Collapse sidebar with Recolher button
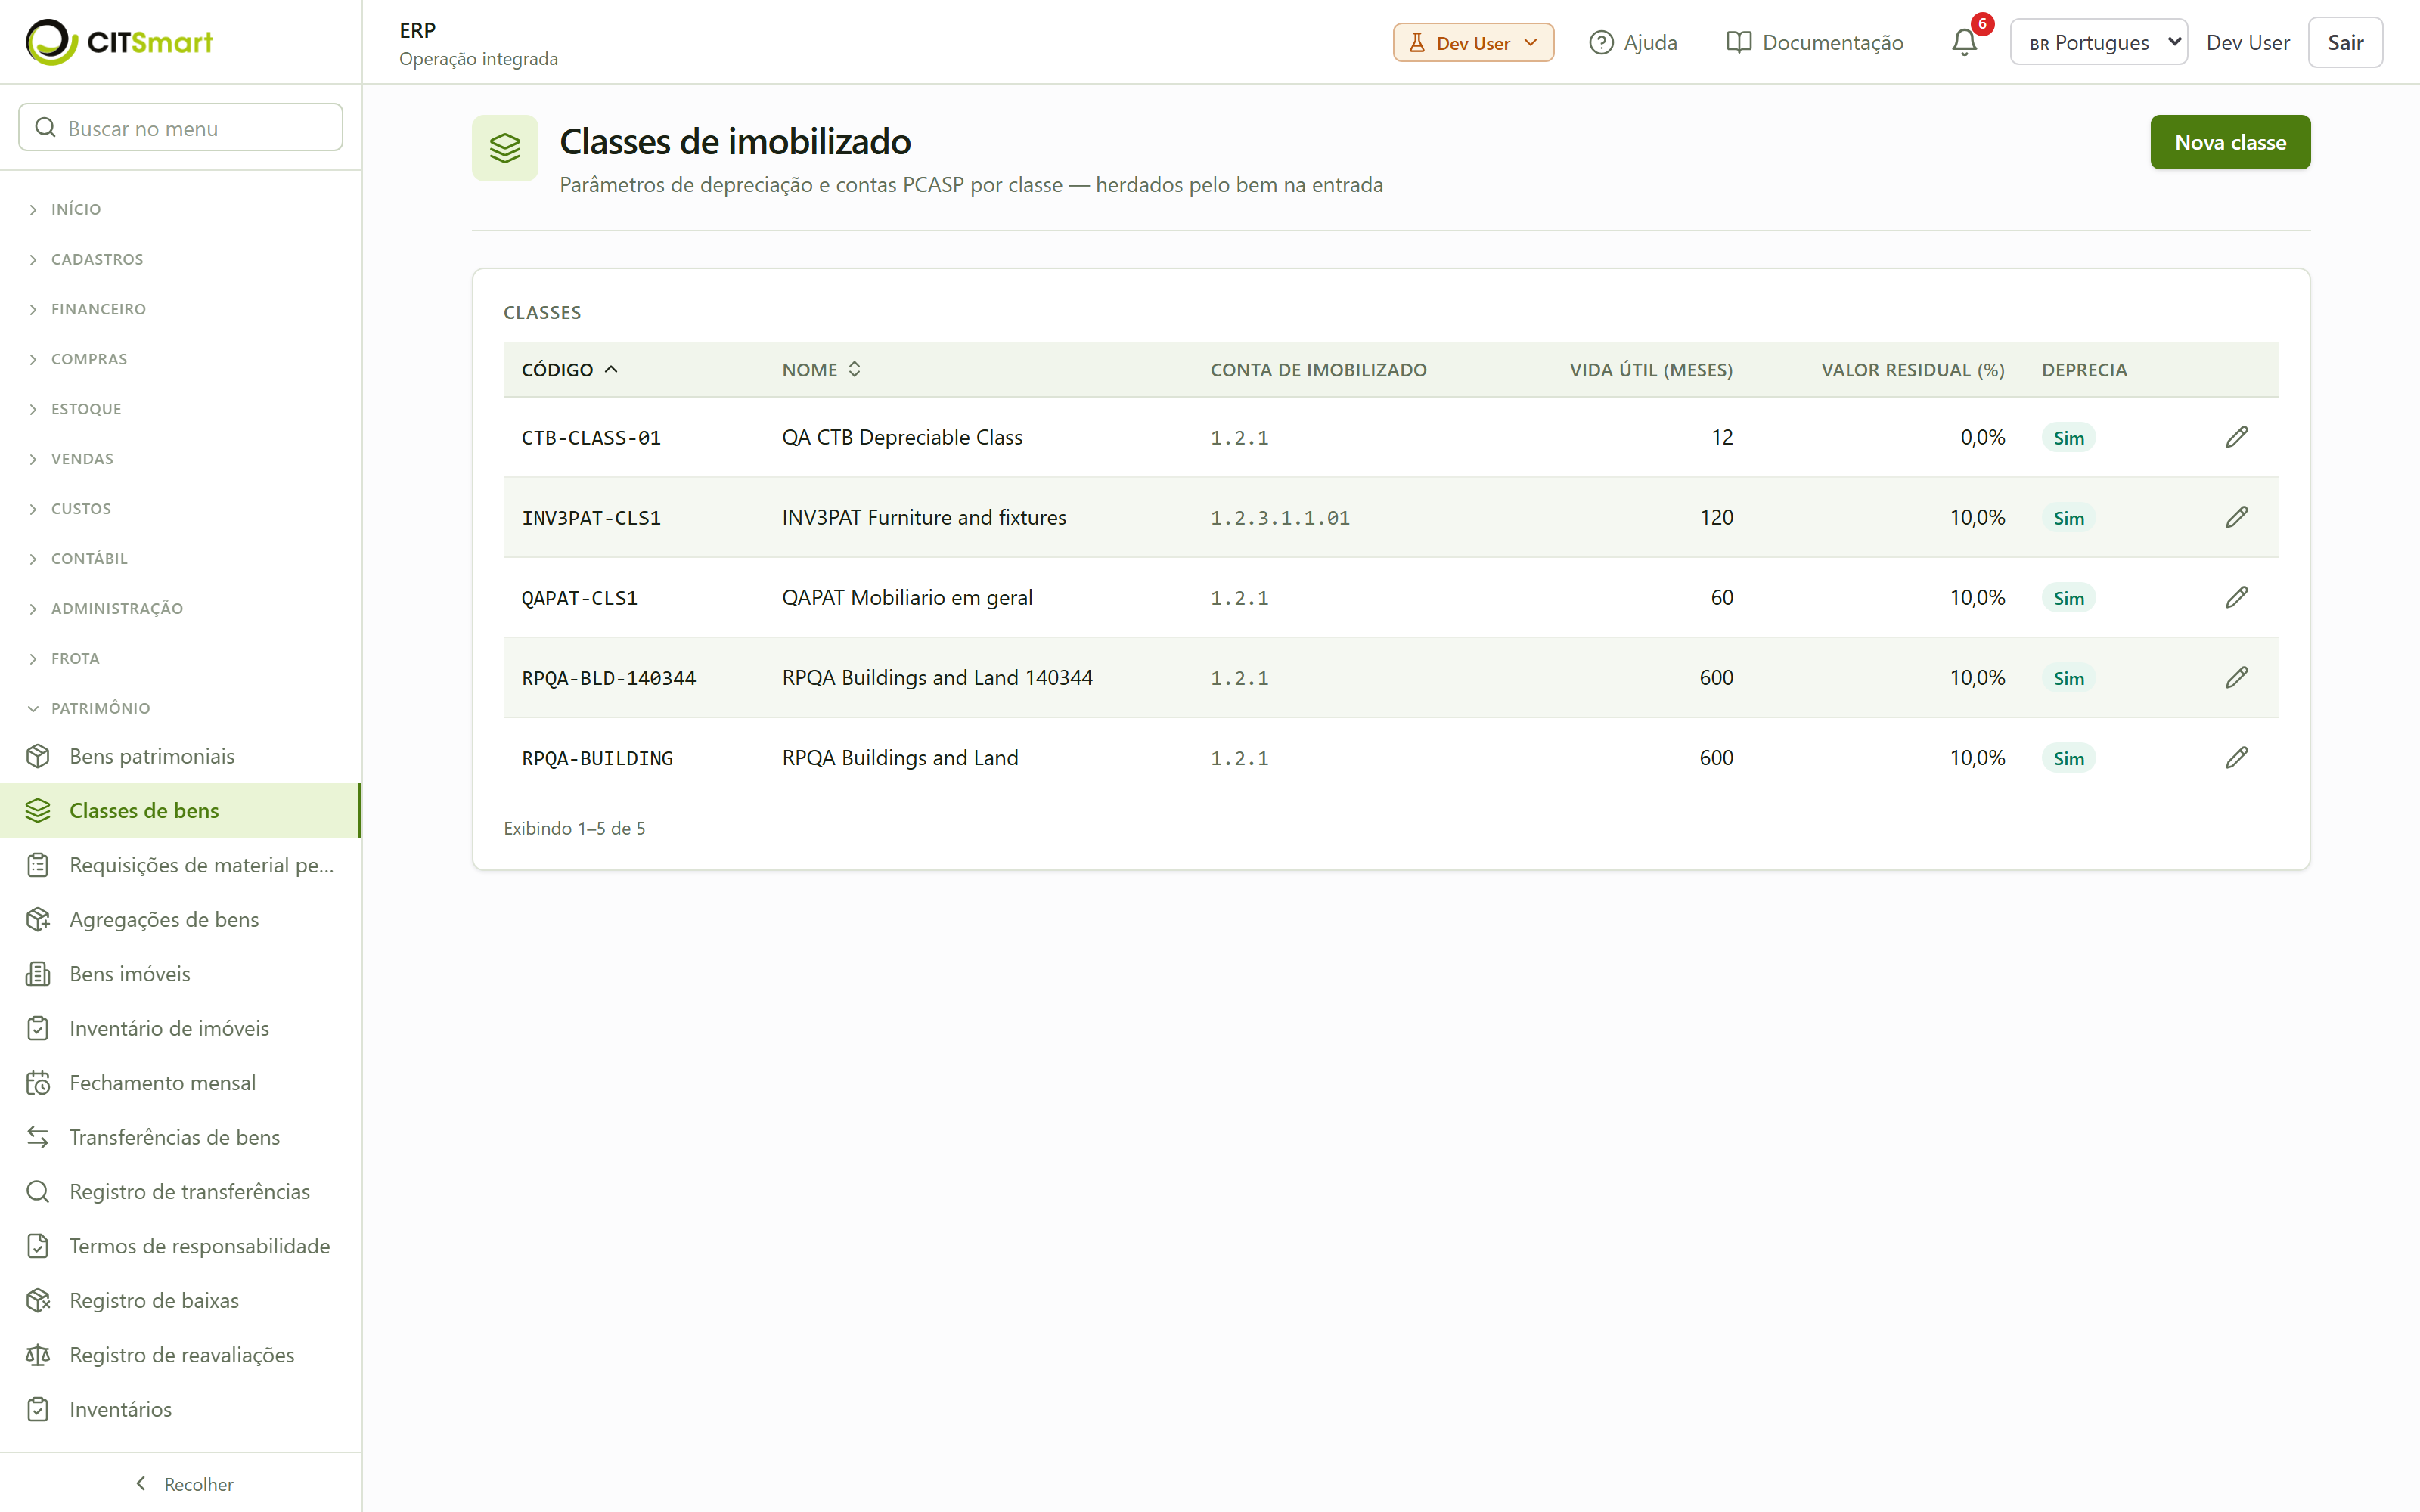The width and height of the screenshot is (2420, 1512). (184, 1484)
